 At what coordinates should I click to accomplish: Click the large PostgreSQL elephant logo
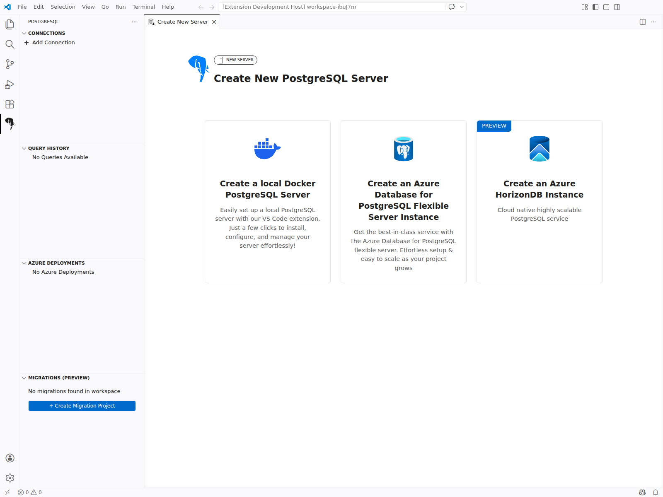click(198, 69)
